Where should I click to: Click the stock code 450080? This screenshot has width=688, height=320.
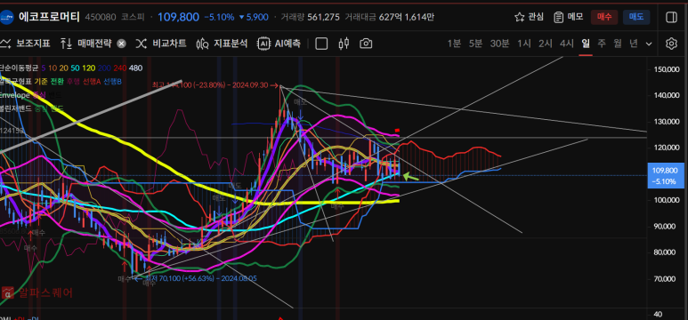[x=101, y=18]
